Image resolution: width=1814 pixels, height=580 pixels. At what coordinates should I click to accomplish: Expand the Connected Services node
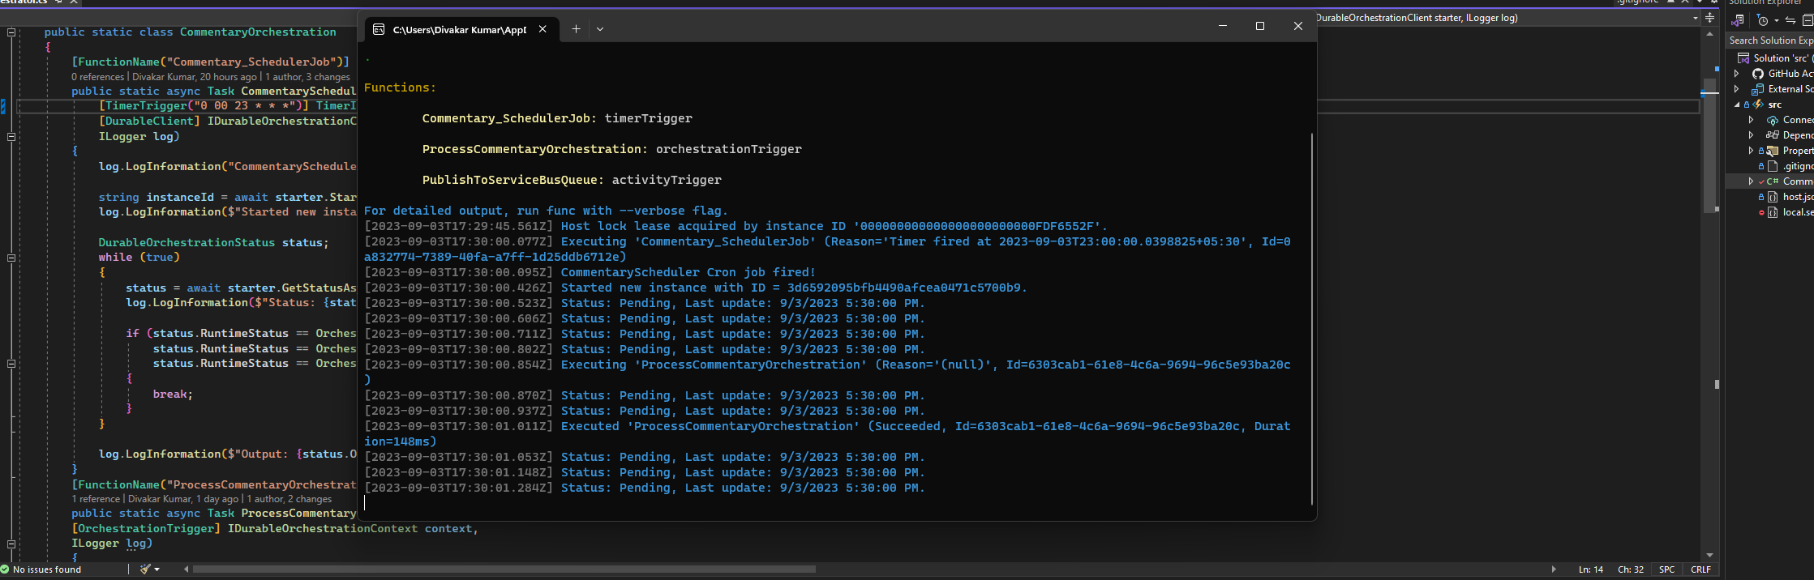click(1751, 120)
